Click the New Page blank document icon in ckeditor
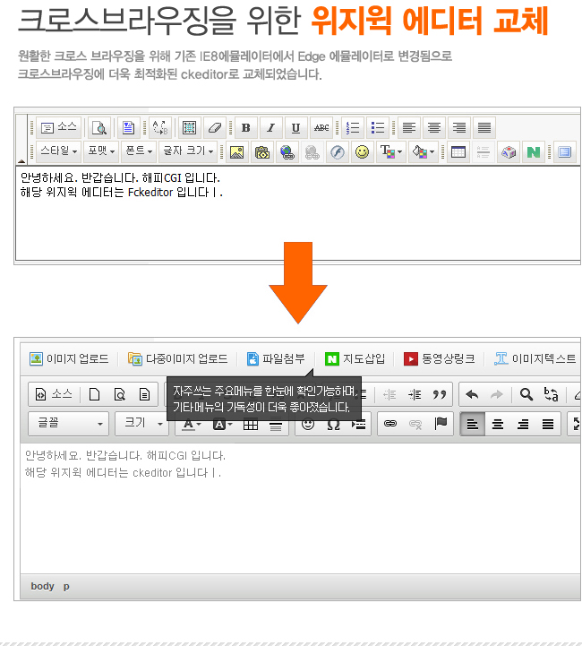582x646 pixels. 94,394
